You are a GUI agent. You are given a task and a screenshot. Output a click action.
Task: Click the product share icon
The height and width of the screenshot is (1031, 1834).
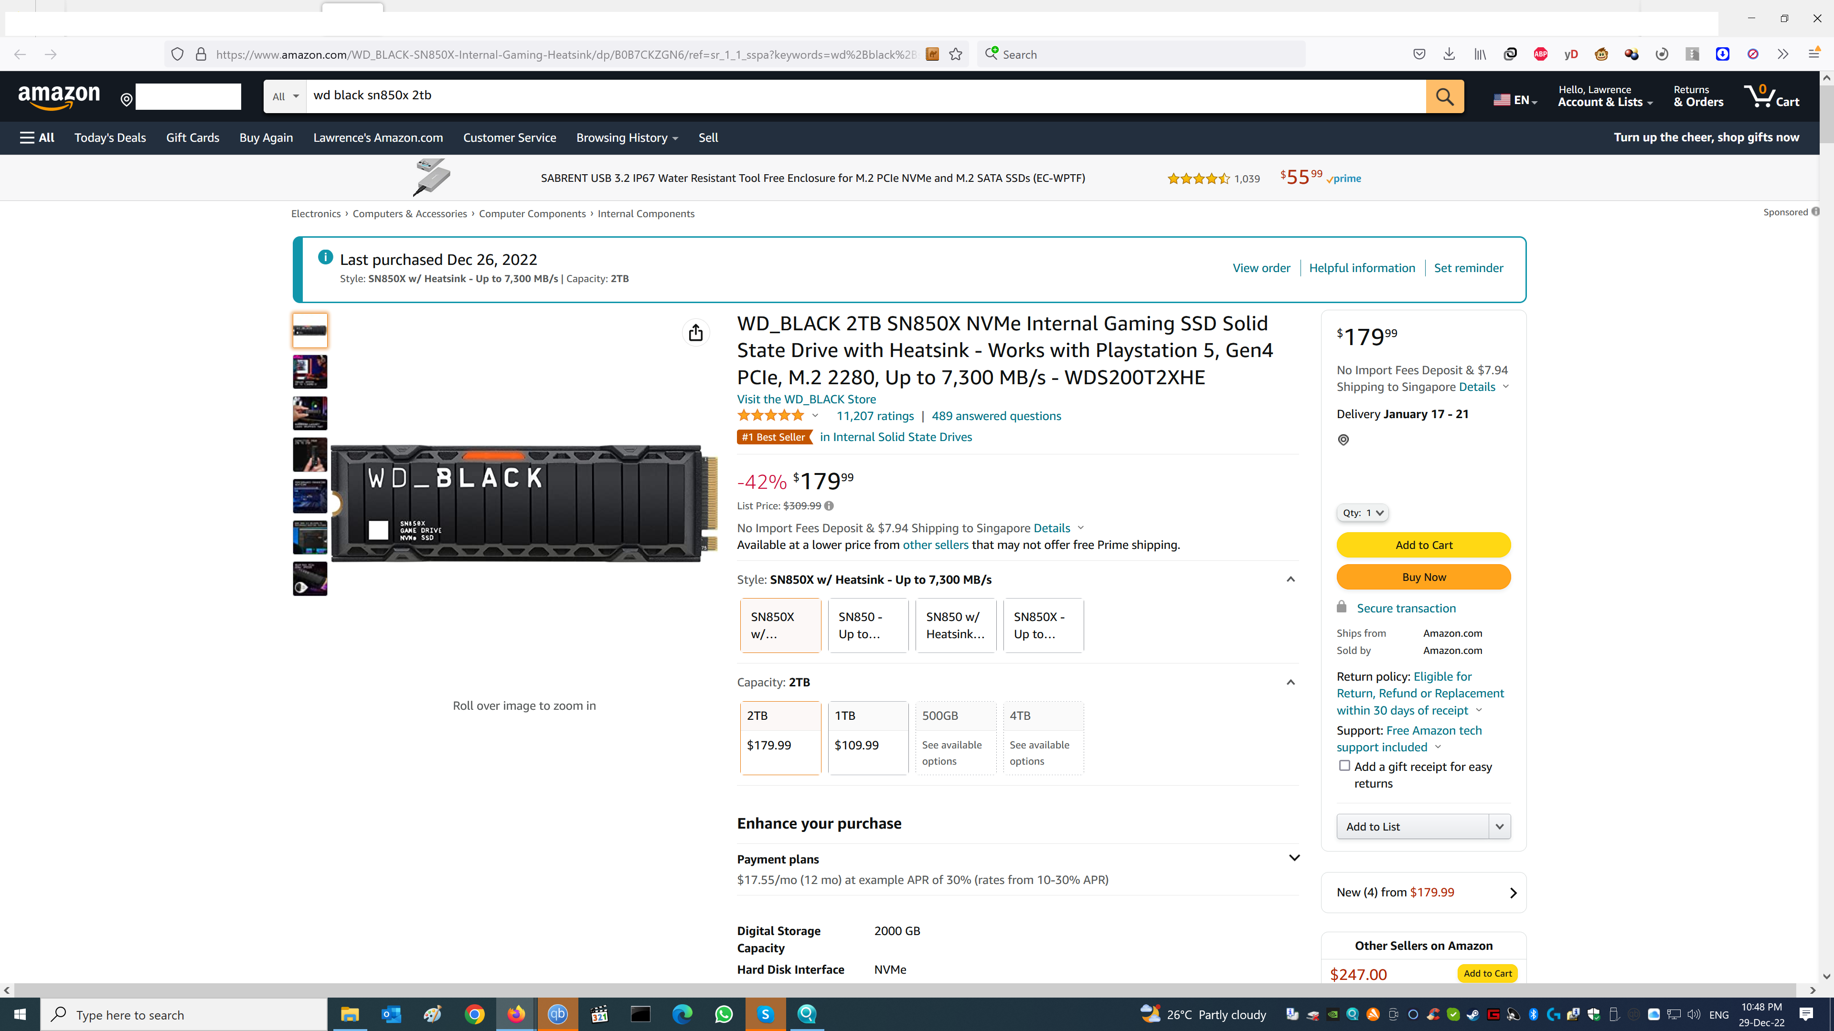[x=695, y=332]
